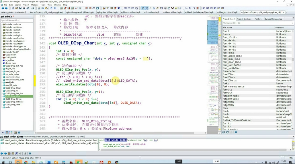The width and height of the screenshot is (295, 164).
Task: Save the current file
Action: point(20,8)
